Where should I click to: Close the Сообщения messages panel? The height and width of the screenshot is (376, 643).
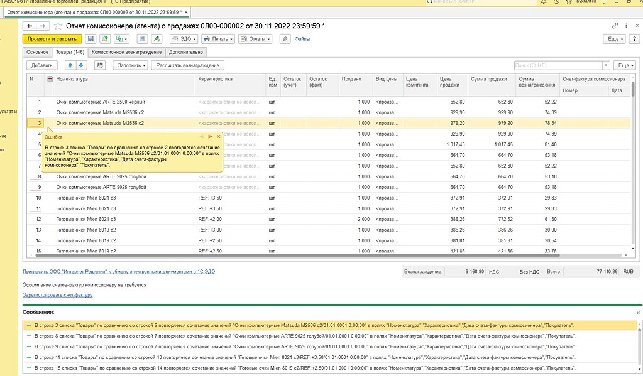(638, 313)
